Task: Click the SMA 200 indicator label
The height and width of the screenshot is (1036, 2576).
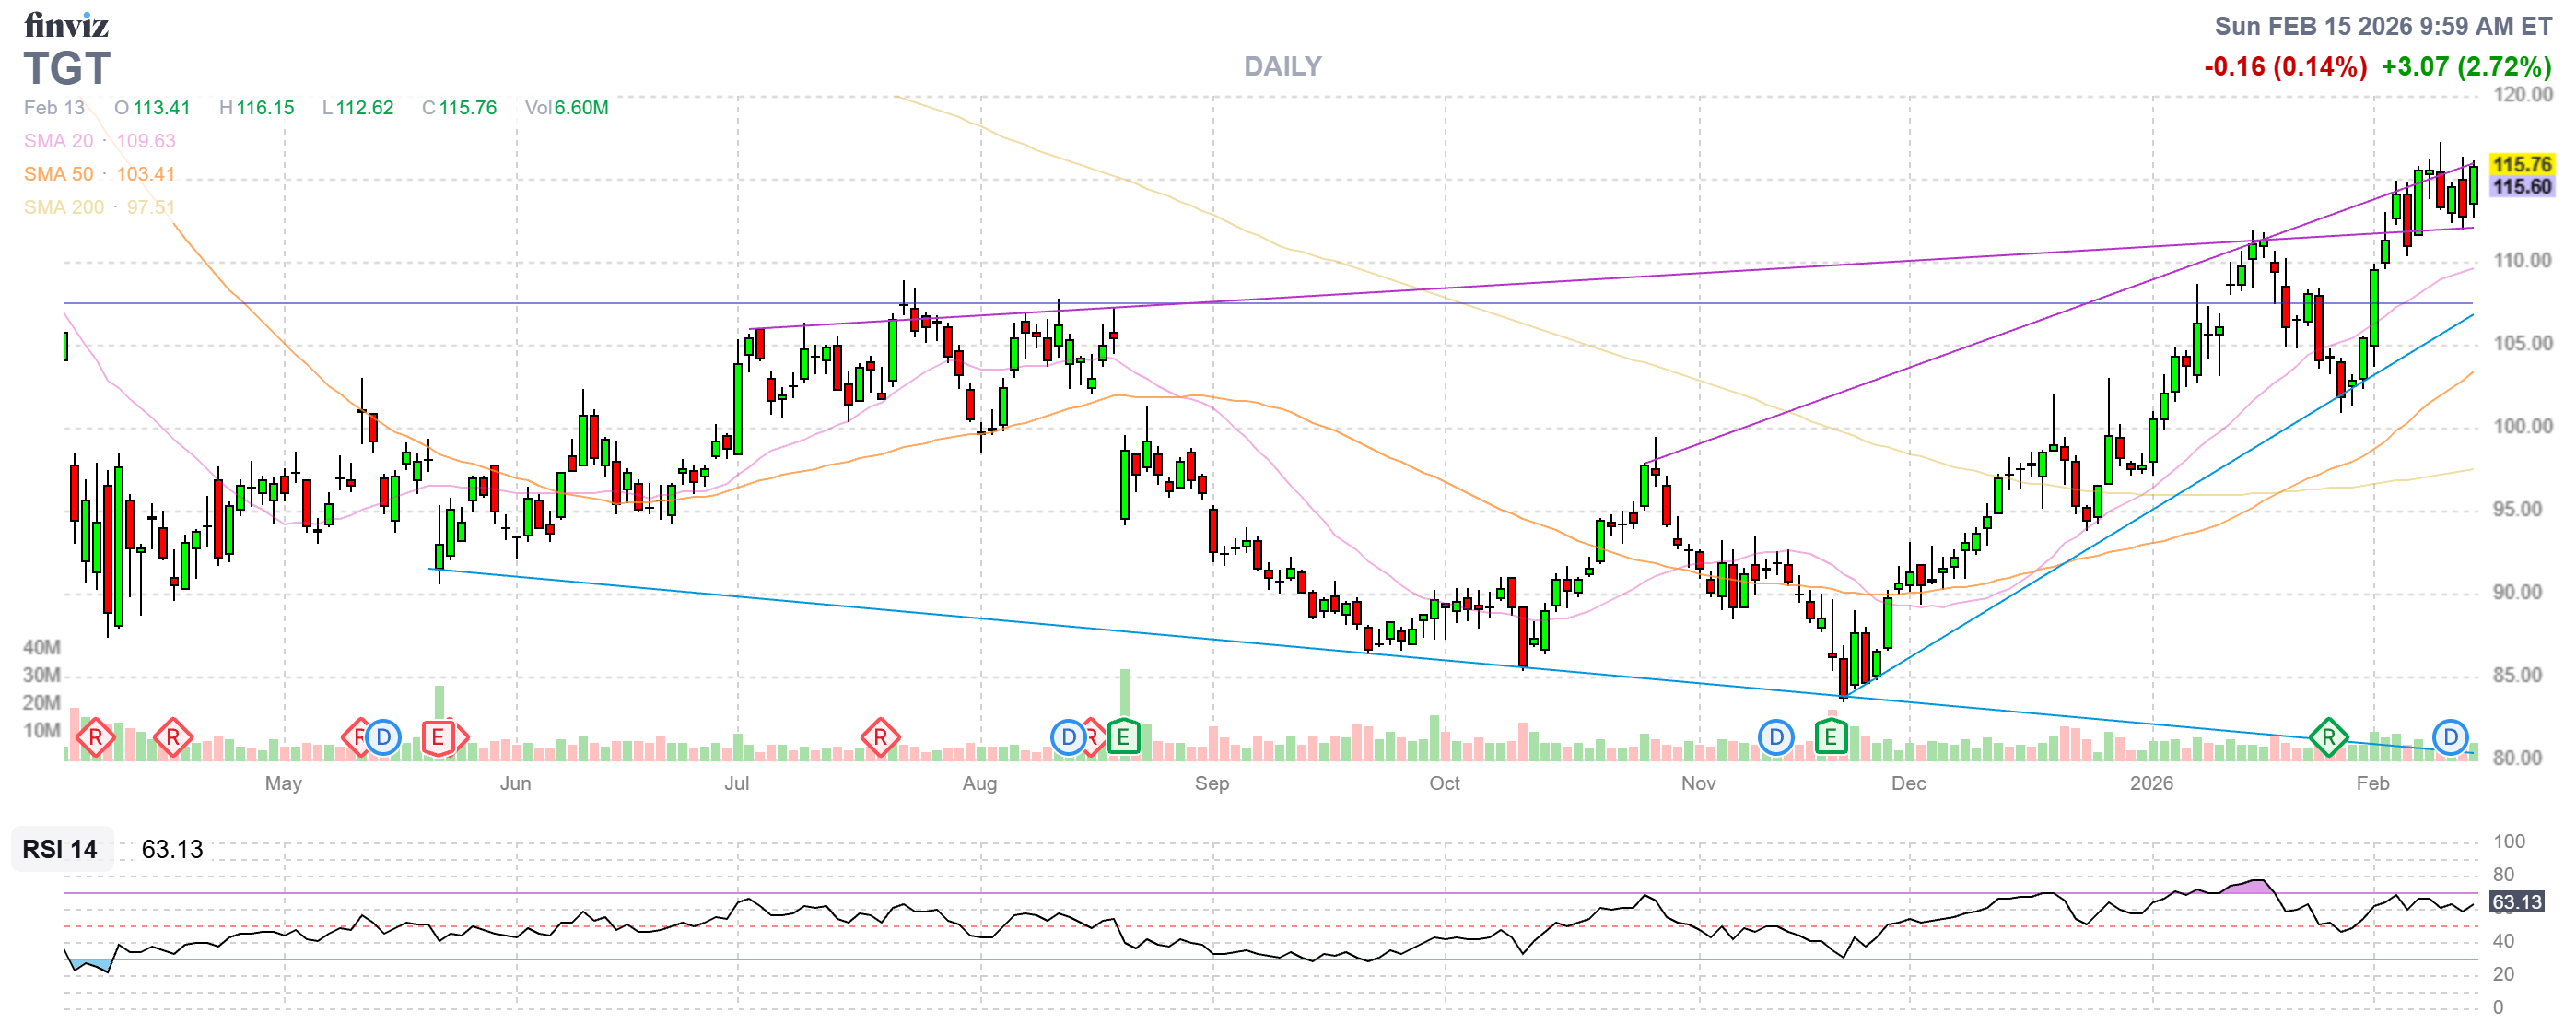Action: coord(63,207)
